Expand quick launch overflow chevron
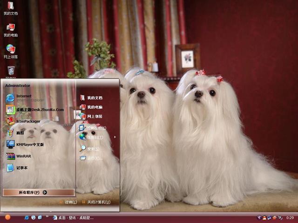This screenshot has width=298, height=223. tap(47, 217)
